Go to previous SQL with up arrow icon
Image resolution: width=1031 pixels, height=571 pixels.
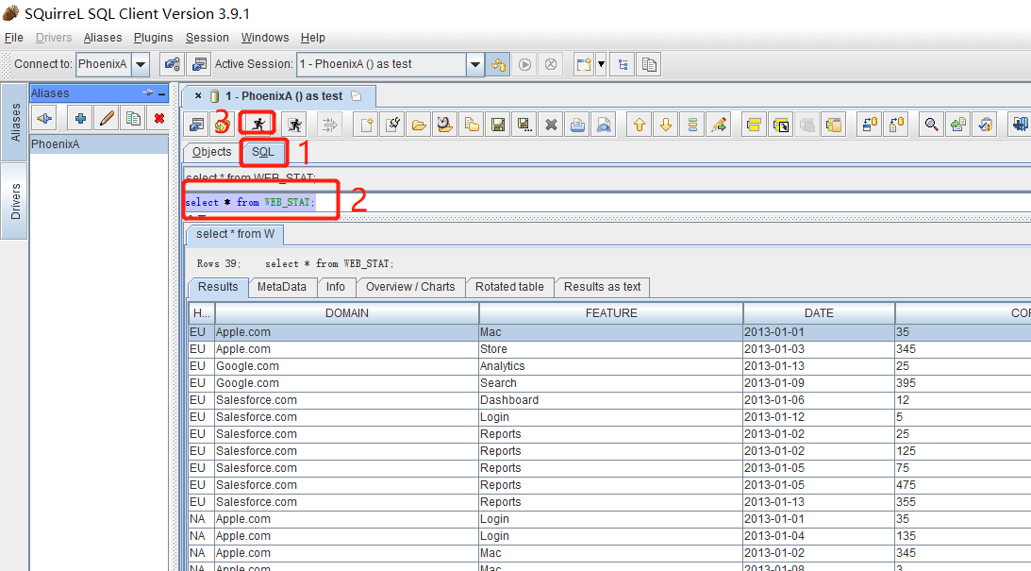pos(640,125)
